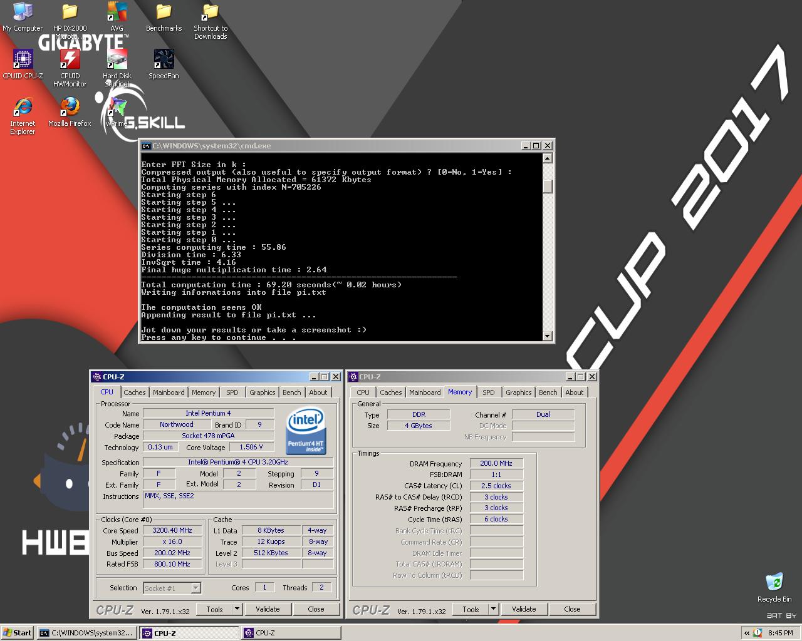Image resolution: width=802 pixels, height=641 pixels.
Task: Expand Tools dropdown arrow in left CPU-Z
Action: click(x=237, y=609)
